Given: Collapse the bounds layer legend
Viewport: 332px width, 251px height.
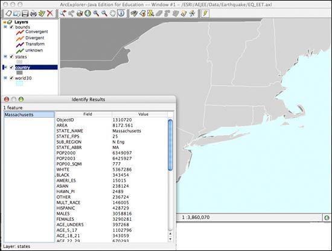Looking at the screenshot, I should click(x=5, y=27).
